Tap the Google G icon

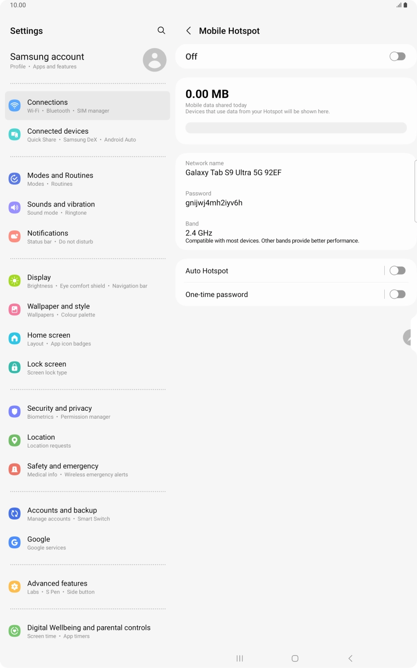[14, 542]
